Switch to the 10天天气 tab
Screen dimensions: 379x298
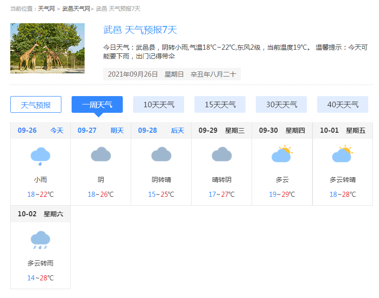pos(159,104)
